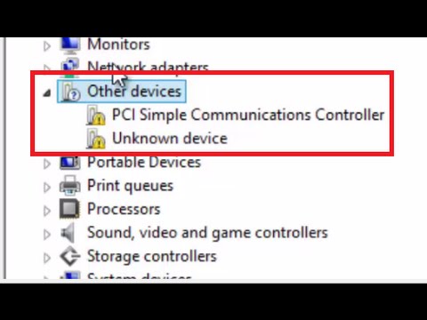427x320 pixels.
Task: Click the Processors chip icon
Action: [x=70, y=209]
